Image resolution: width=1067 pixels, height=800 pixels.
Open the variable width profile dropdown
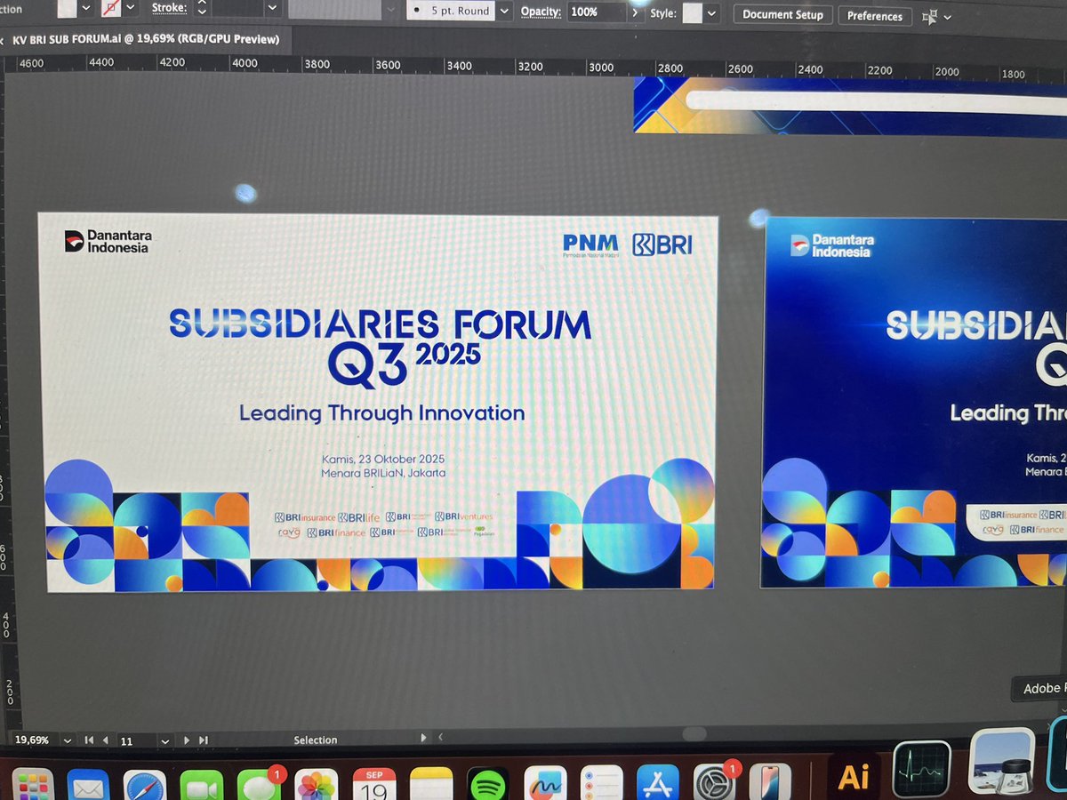click(x=392, y=11)
